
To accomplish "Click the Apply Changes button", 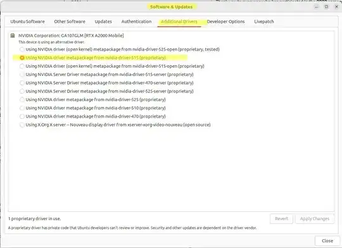I will tap(315, 219).
